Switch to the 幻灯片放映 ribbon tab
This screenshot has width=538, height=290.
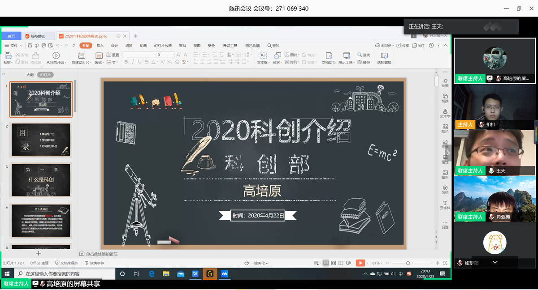coord(163,46)
